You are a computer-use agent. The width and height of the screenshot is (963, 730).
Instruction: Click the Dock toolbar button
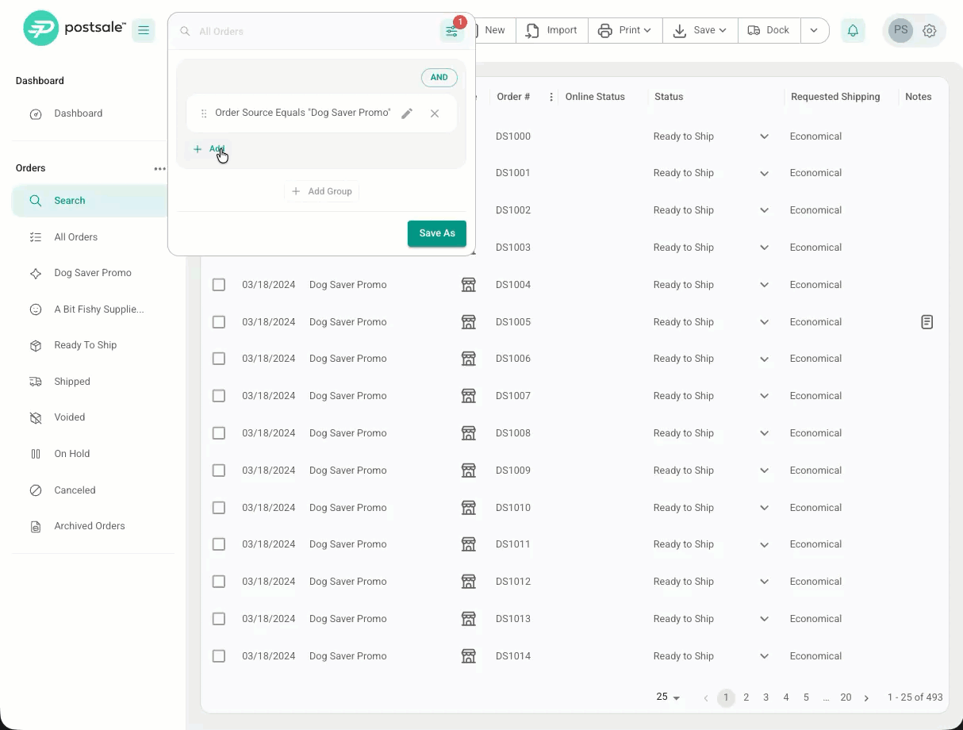[x=769, y=30]
